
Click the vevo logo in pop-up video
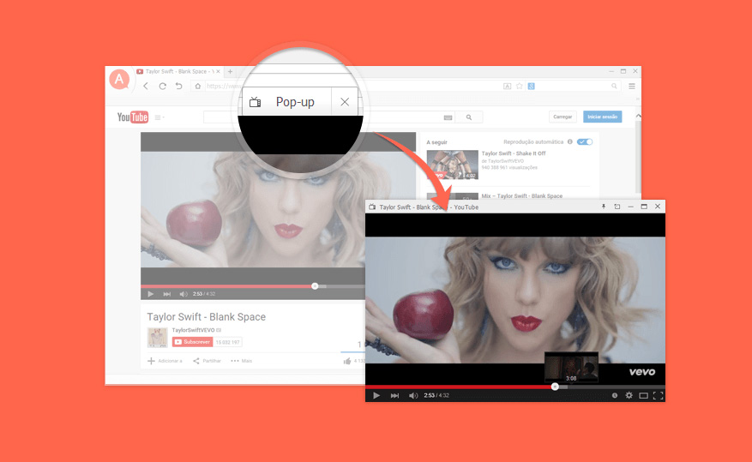[642, 371]
